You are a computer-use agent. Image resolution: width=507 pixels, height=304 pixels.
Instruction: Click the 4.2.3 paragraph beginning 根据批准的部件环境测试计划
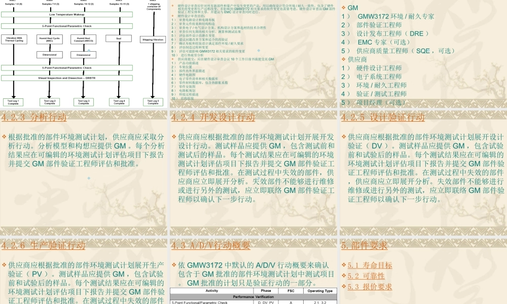pos(86,150)
